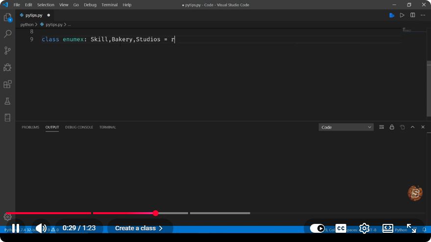Open the Debug menu
The image size is (431, 242).
pos(90,5)
